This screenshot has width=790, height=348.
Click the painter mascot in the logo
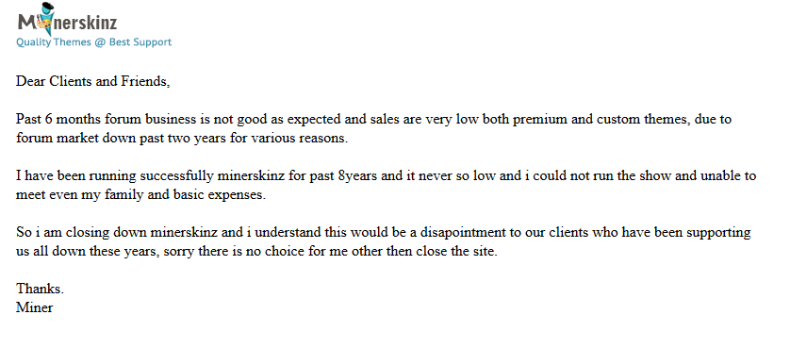click(x=43, y=18)
